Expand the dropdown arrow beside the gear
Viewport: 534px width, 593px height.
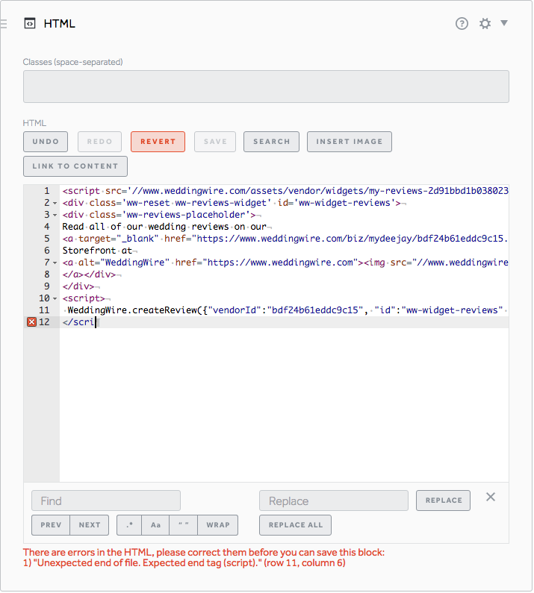click(x=504, y=23)
